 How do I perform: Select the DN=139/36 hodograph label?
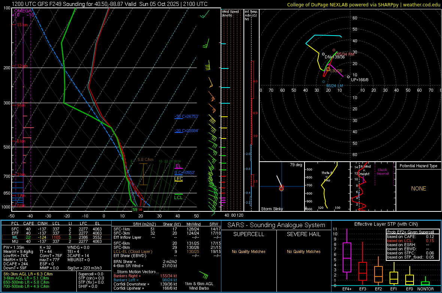coord(334,57)
